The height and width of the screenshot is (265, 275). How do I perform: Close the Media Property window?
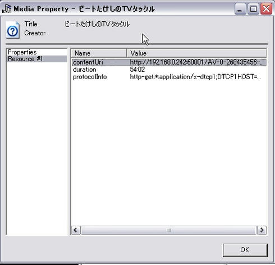click(x=267, y=9)
